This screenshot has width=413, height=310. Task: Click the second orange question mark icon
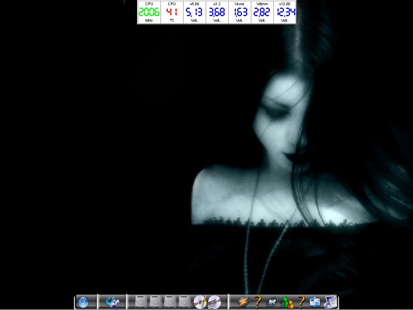[x=301, y=302]
